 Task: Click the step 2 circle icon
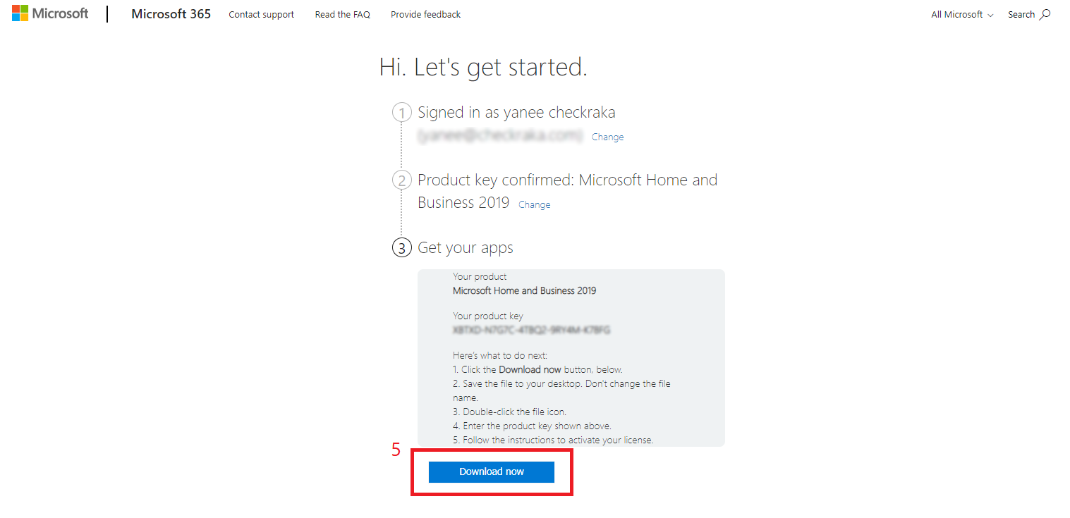tap(401, 180)
